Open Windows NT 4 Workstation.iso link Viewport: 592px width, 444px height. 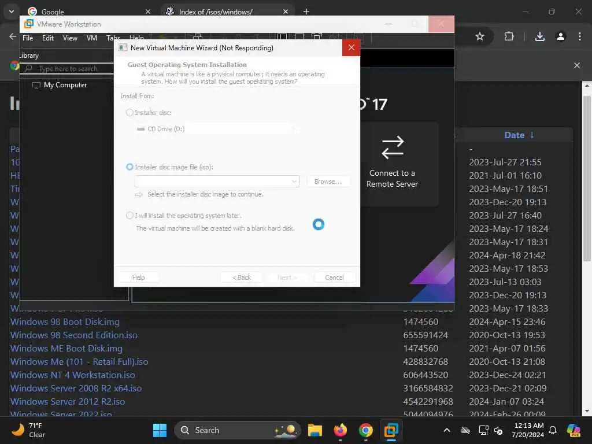coord(72,375)
